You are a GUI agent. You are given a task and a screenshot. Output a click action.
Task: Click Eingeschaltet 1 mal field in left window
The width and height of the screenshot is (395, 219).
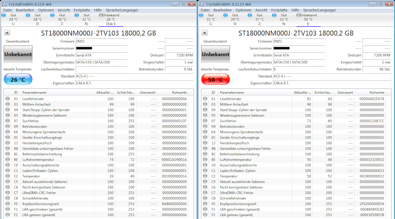pyautogui.click(x=179, y=62)
